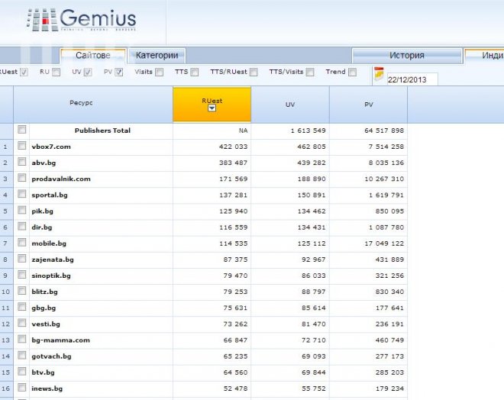Click the Gemius logo
This screenshot has height=400, width=504.
pyautogui.click(x=81, y=21)
